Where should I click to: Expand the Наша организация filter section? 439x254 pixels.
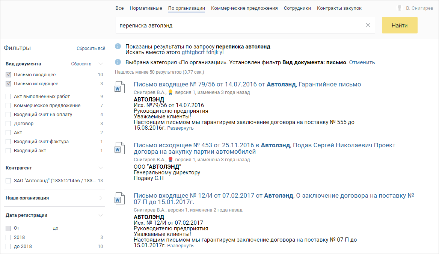pyautogui.click(x=100, y=198)
